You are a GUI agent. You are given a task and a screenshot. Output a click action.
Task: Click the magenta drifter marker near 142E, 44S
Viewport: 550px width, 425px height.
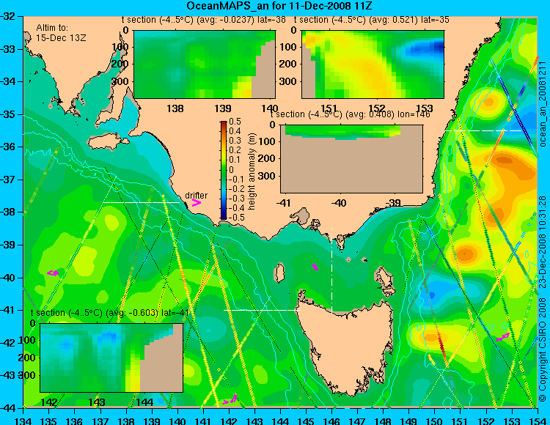tap(230, 399)
